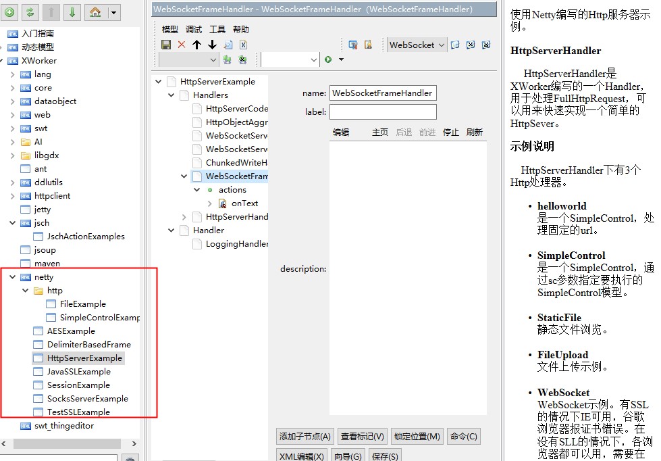
Task: Open the 模型 menu
Action: click(170, 30)
